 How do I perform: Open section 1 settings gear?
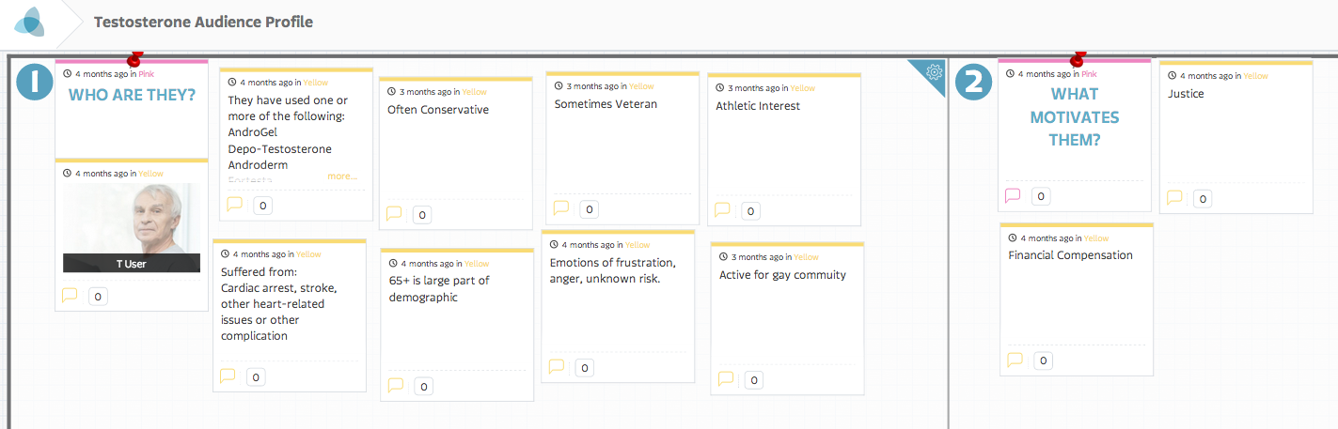coord(934,71)
